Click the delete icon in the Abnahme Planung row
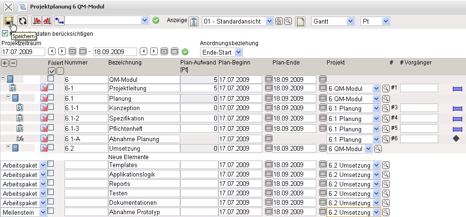466x217 pixels. [x=44, y=138]
